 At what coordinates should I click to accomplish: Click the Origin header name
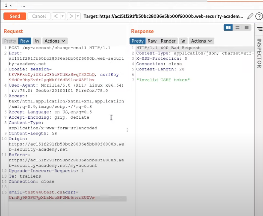(18, 139)
